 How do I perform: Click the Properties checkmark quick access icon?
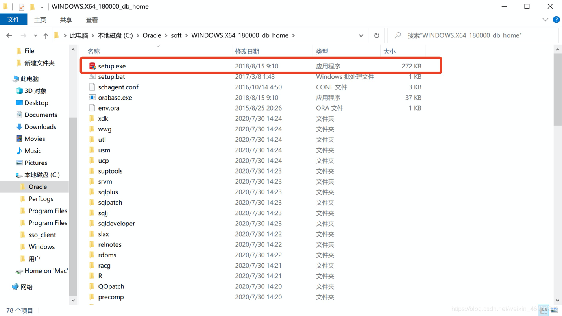22,7
